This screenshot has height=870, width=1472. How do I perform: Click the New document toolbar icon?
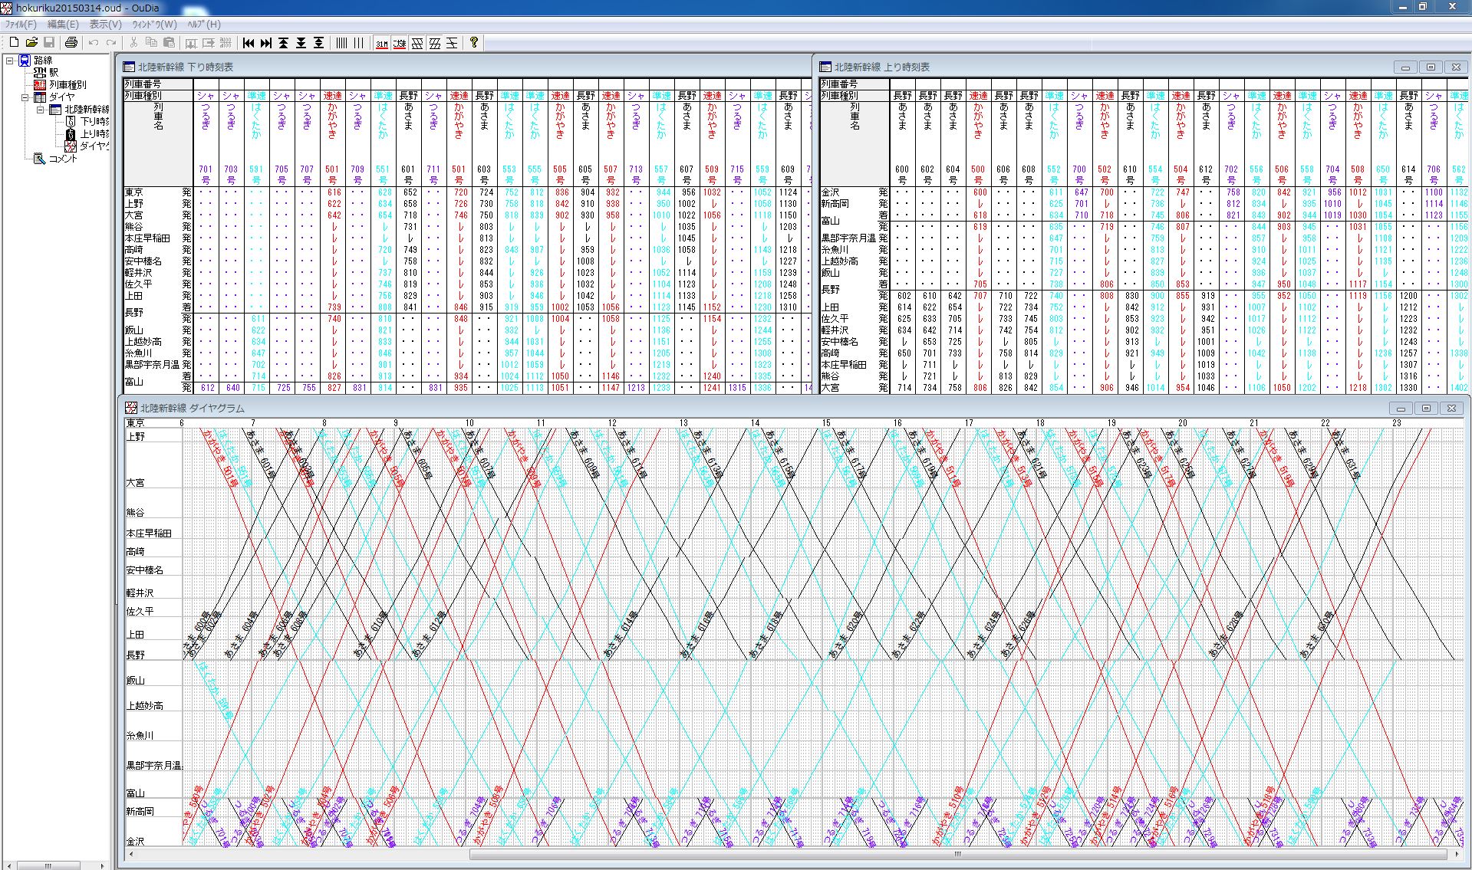point(14,43)
